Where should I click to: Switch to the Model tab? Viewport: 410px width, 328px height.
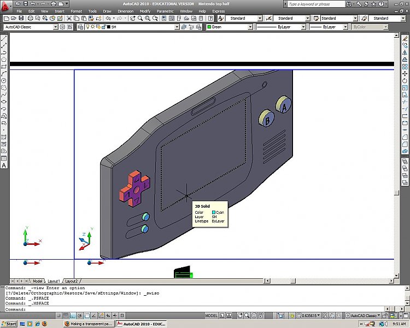click(x=37, y=281)
